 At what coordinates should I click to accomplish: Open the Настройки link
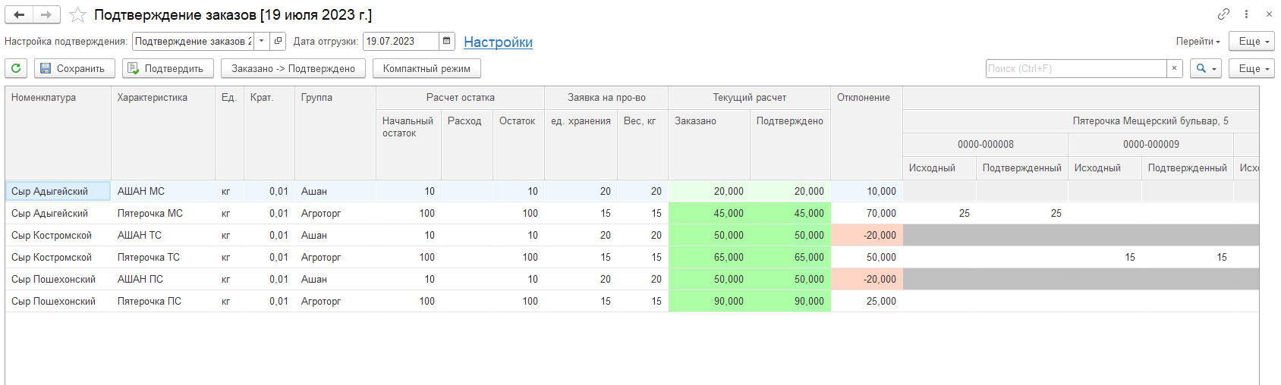498,42
